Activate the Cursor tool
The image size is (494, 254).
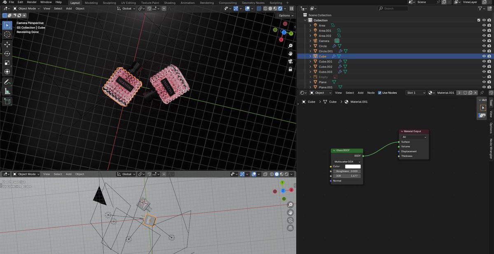(x=7, y=35)
